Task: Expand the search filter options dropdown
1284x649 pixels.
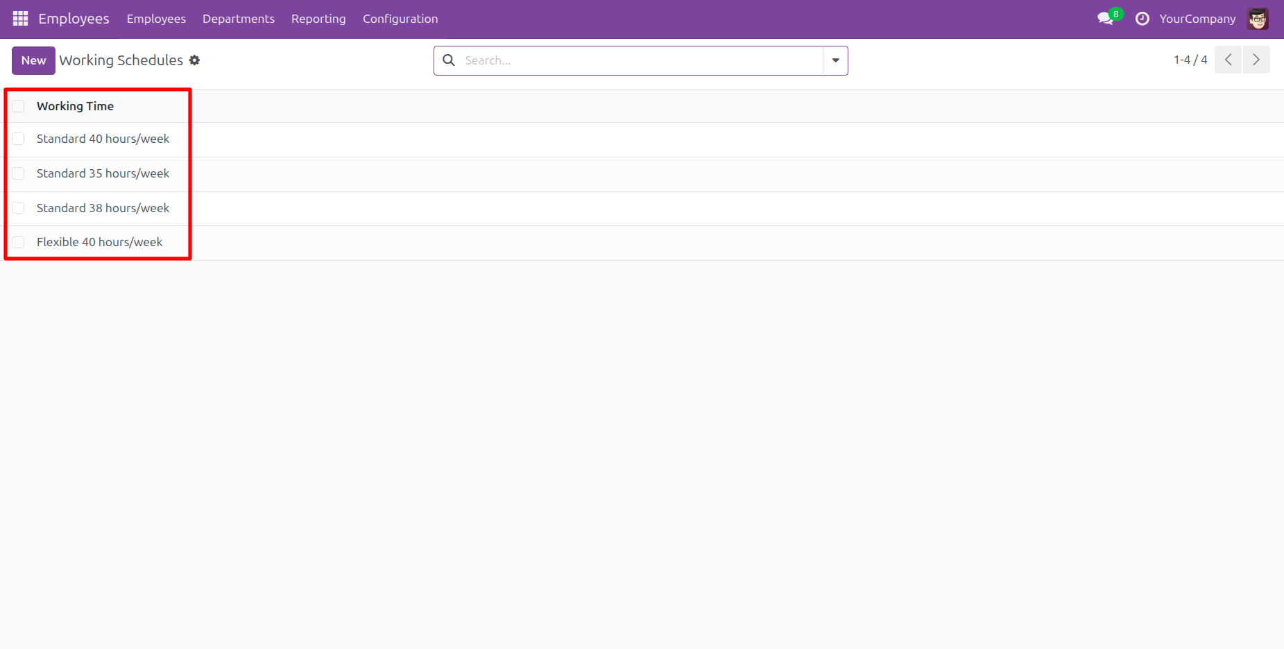Action: tap(835, 60)
